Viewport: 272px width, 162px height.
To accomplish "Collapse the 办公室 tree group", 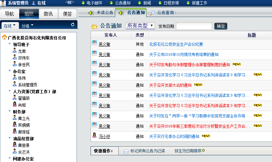I will click(x=10, y=71).
